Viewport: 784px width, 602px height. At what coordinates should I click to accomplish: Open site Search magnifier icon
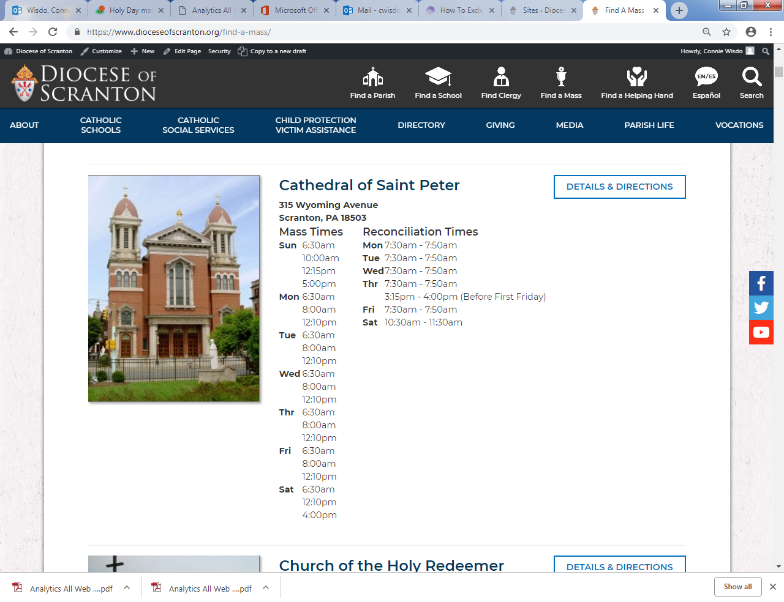(752, 77)
